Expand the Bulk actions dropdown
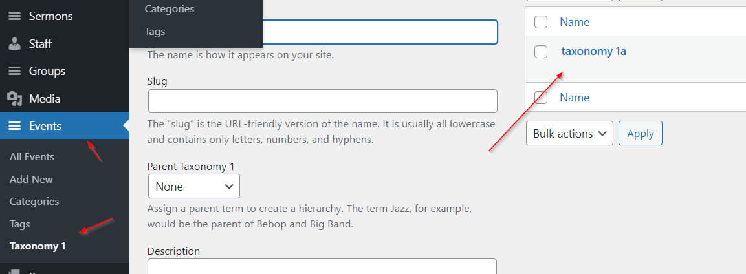This screenshot has height=274, width=746. click(x=569, y=134)
